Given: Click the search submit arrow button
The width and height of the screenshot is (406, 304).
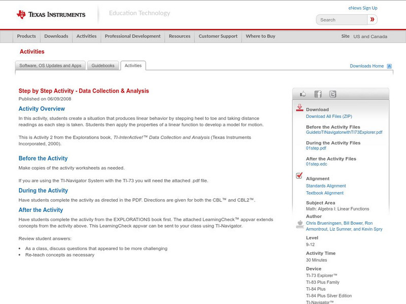Looking at the screenshot, I should tap(373, 19).
